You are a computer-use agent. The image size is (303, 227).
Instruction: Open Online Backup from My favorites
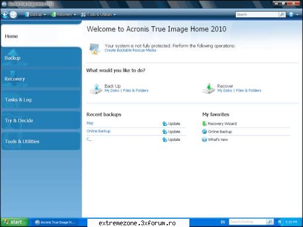click(220, 132)
